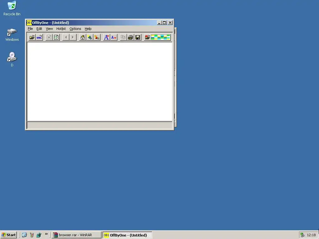The width and height of the screenshot is (319, 239).
Task: Close the OffByOne window
Action: 170,23
